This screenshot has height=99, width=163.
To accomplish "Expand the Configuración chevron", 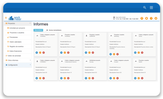I will click(30, 65).
